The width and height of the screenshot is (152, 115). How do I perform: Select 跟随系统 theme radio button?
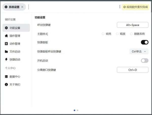(x=131, y=34)
